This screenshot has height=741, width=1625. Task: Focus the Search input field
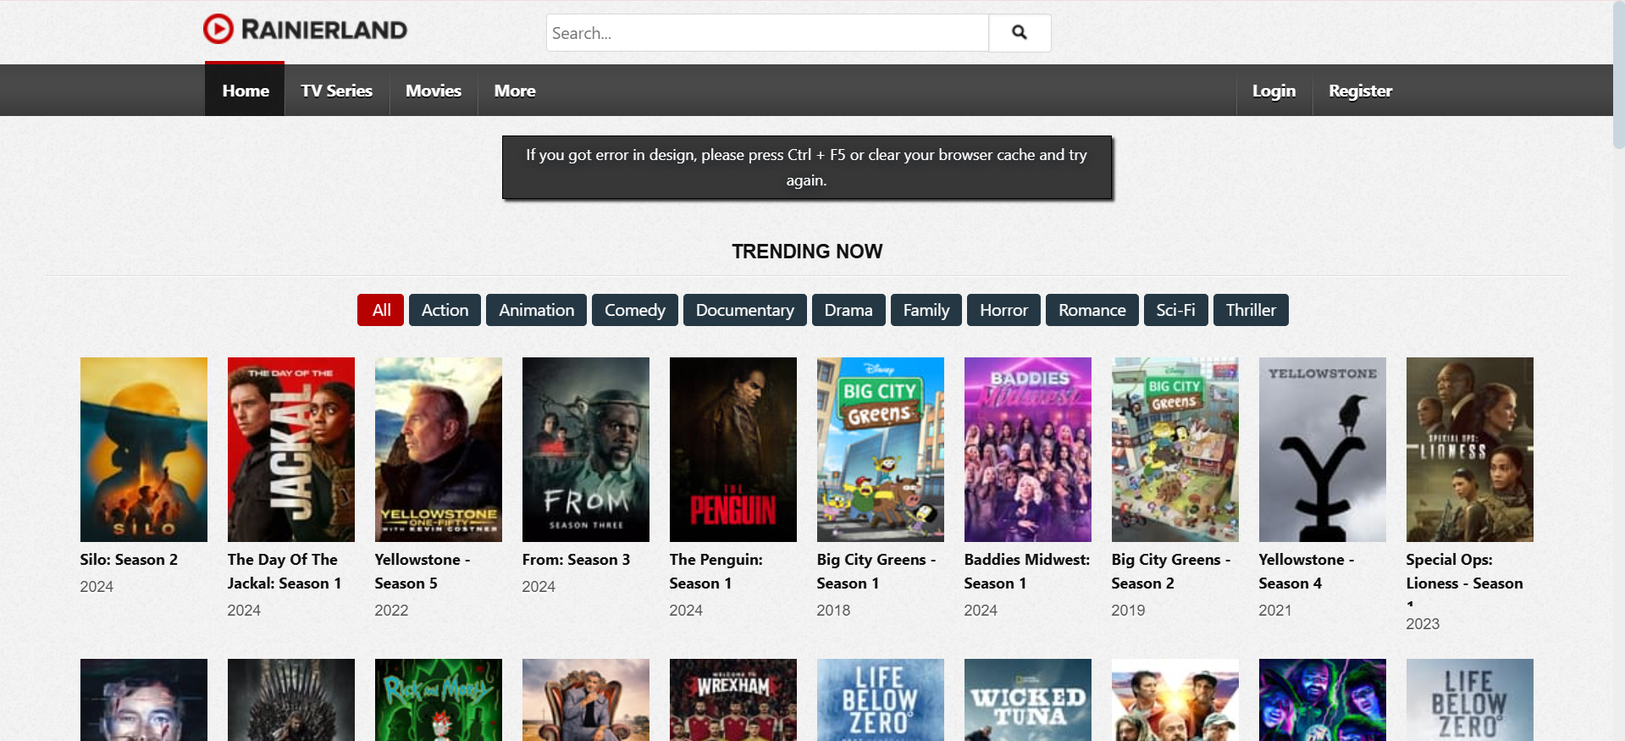click(767, 33)
